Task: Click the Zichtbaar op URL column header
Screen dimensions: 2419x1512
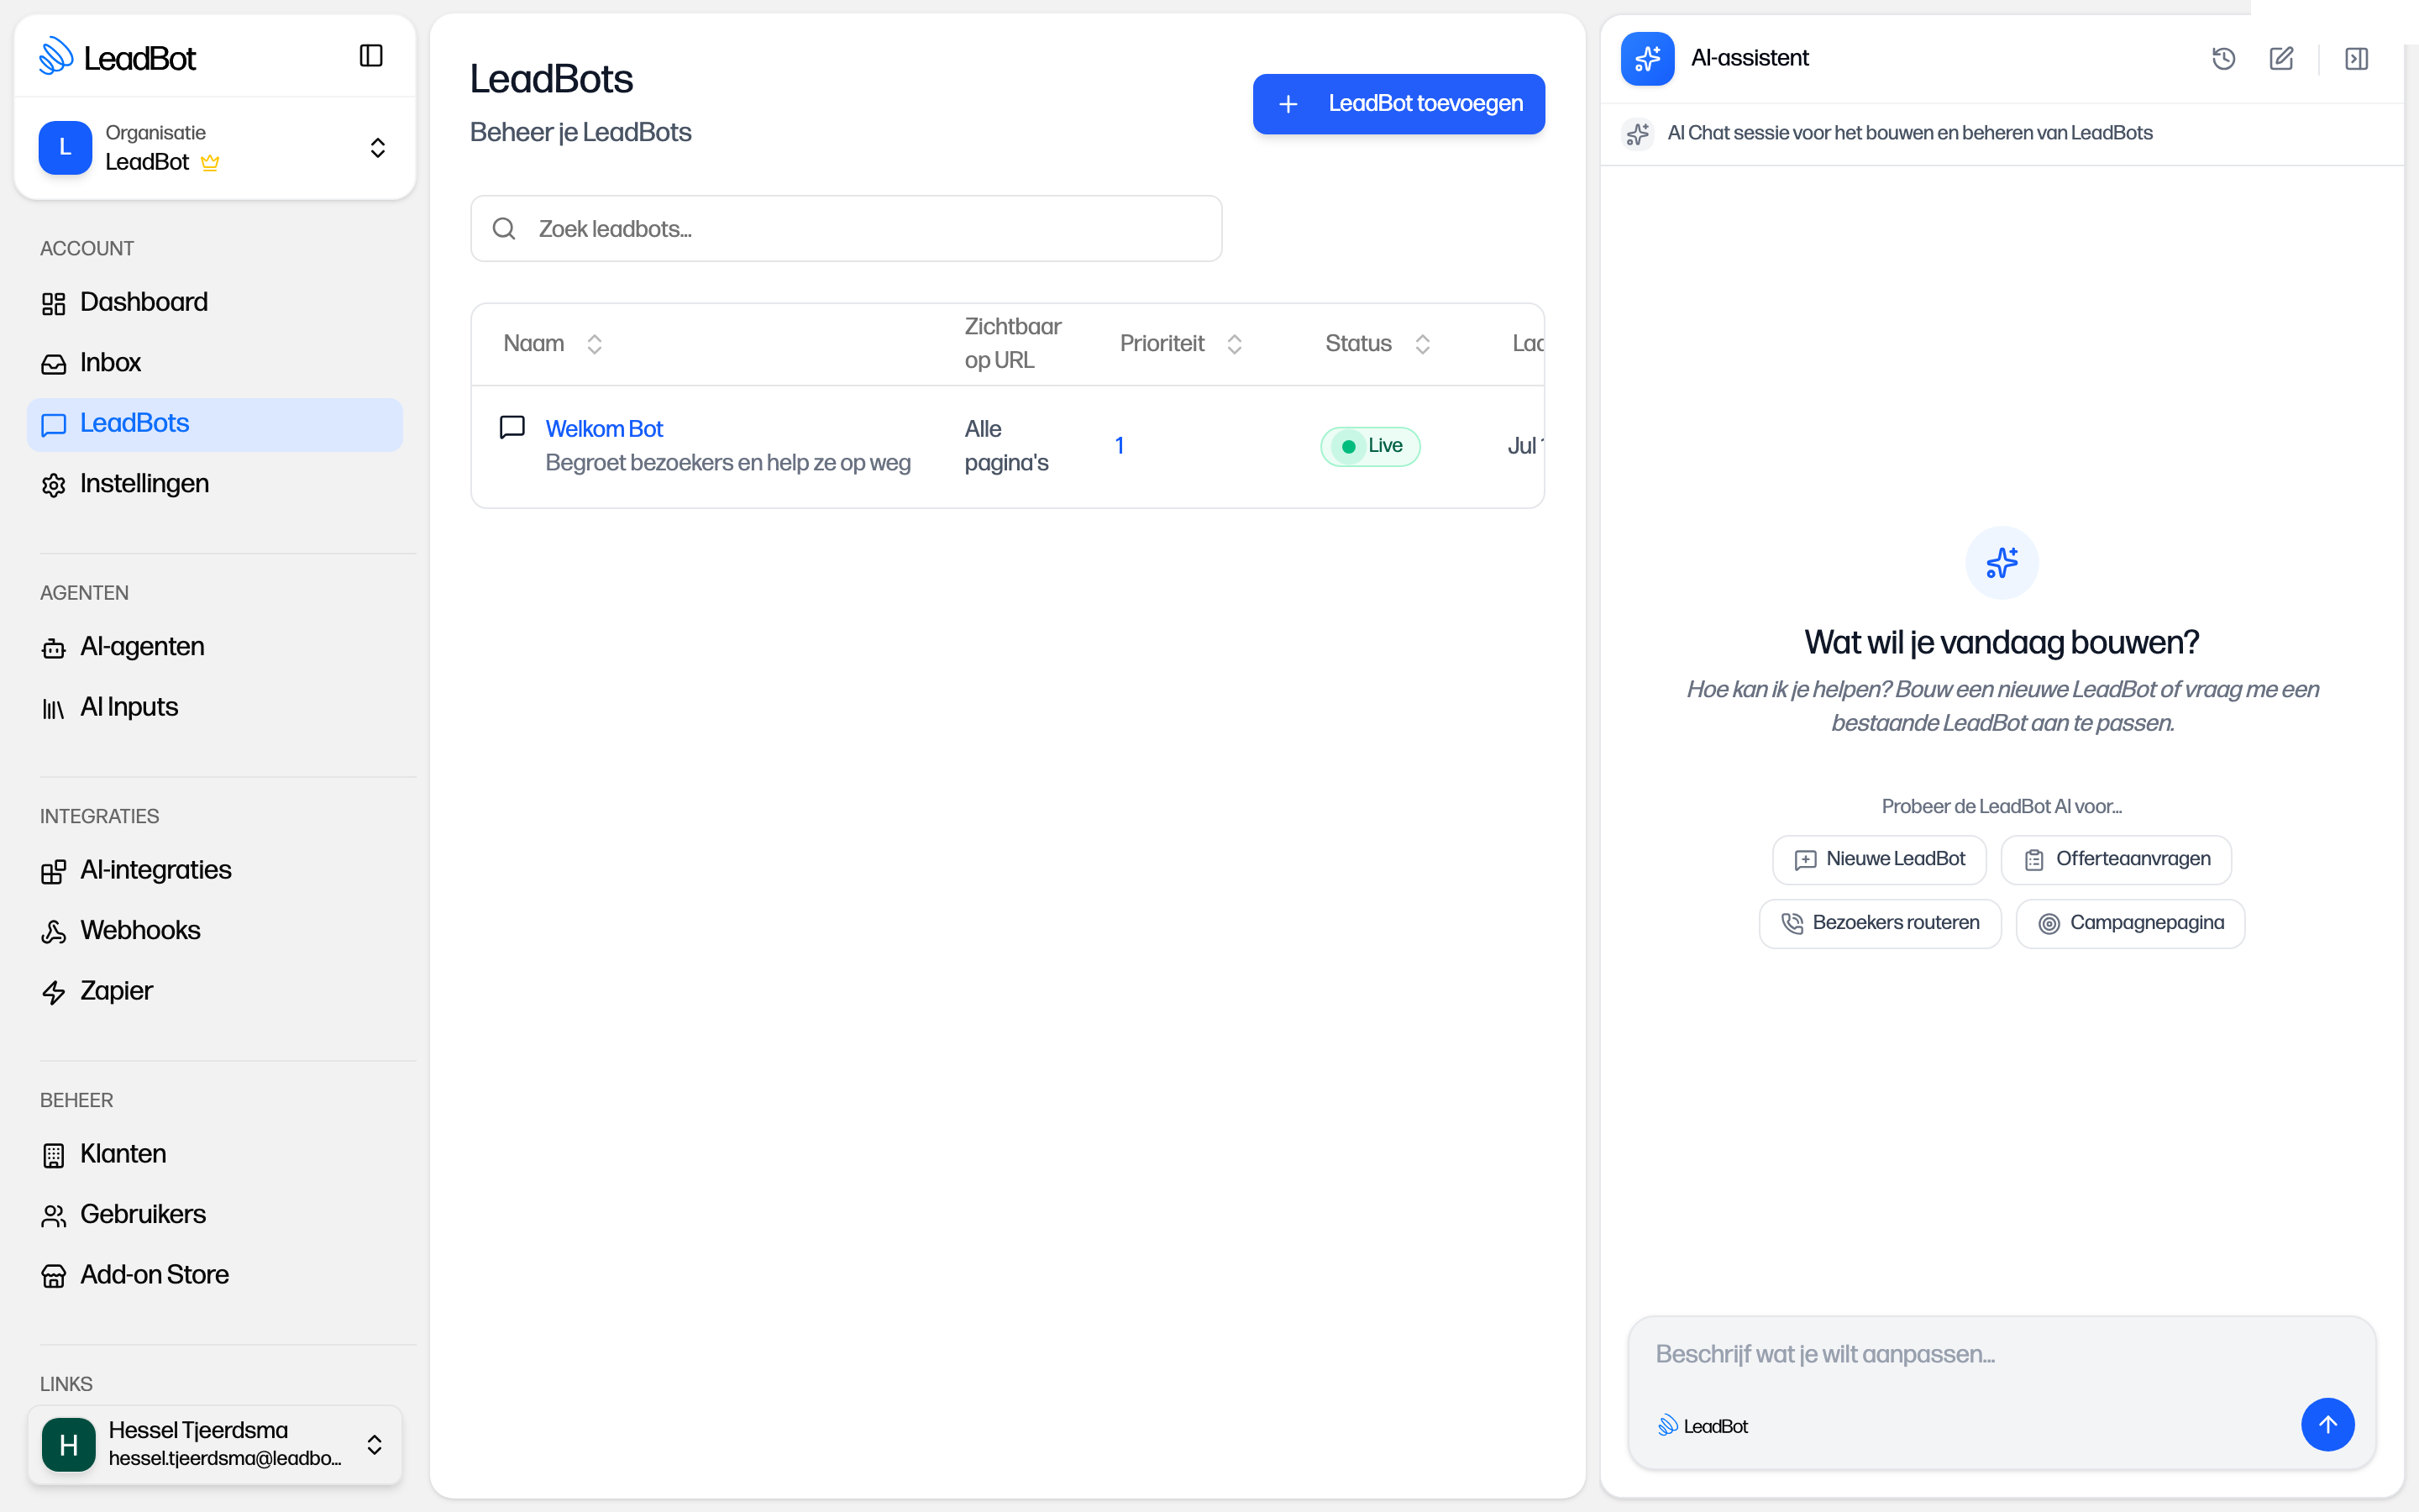Action: [1013, 343]
